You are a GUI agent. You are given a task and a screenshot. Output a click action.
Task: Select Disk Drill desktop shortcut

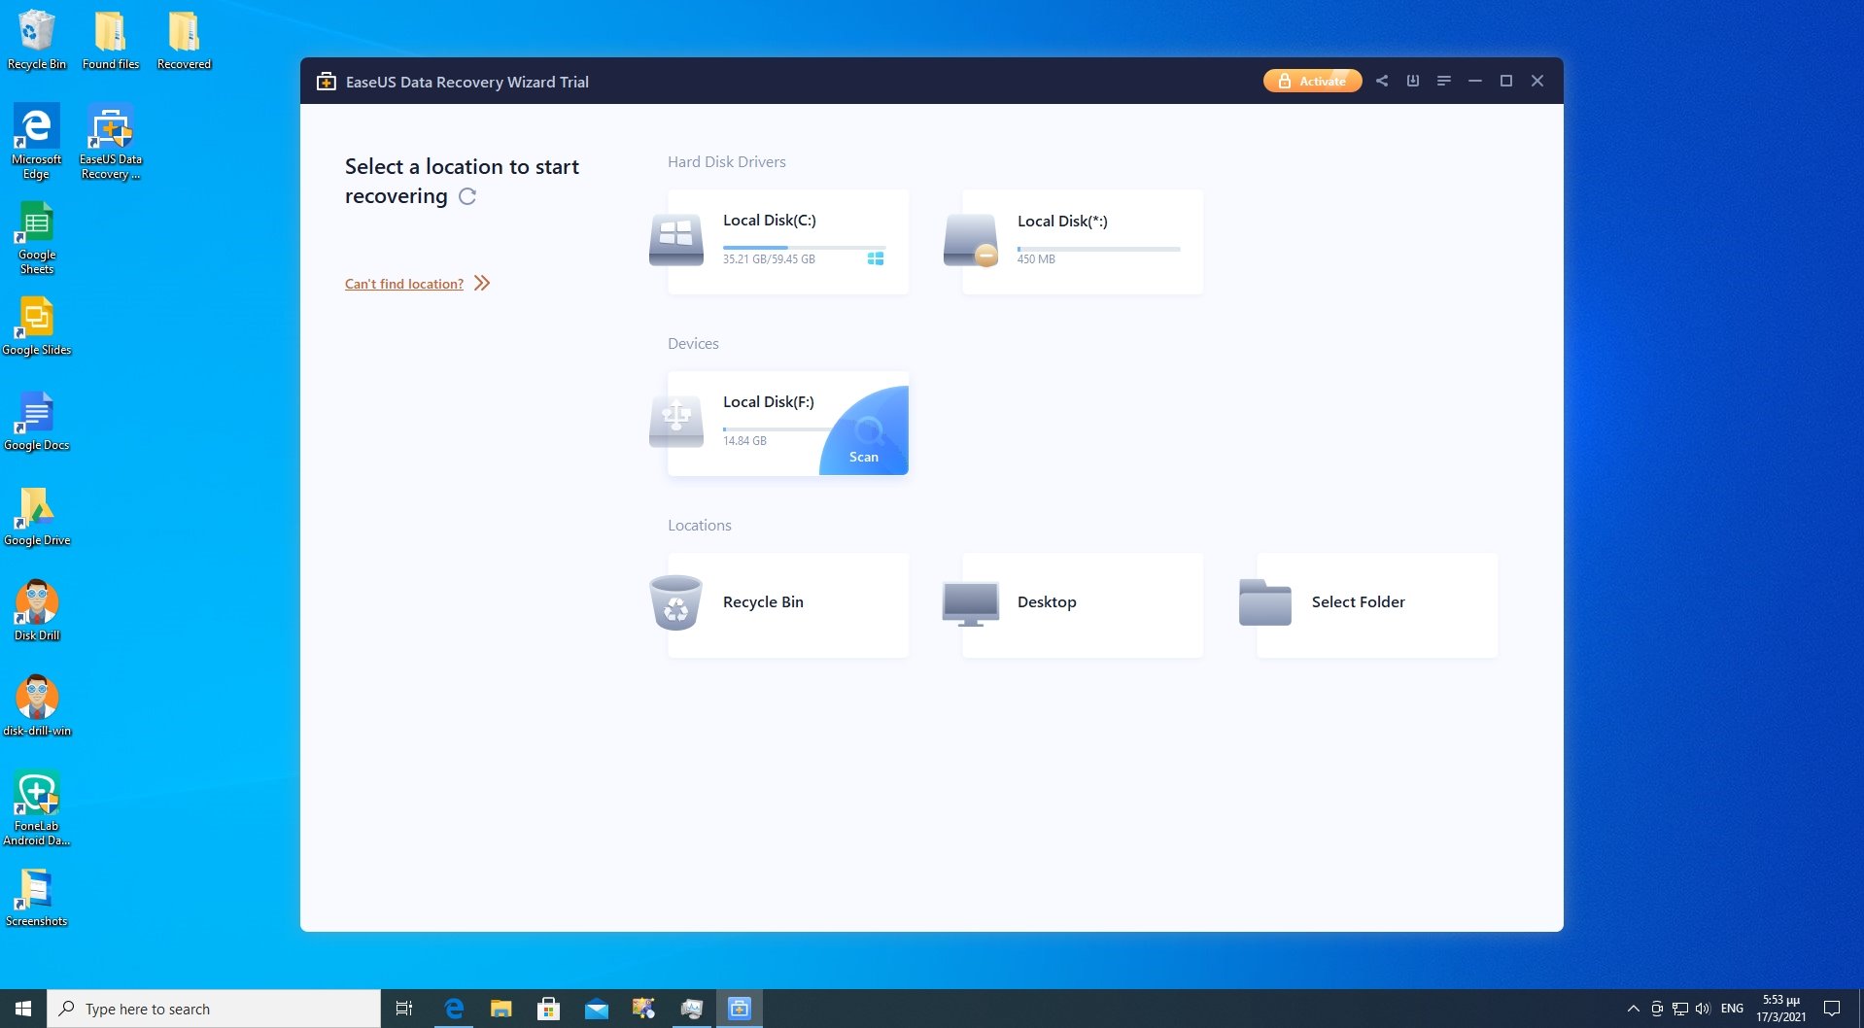pyautogui.click(x=37, y=612)
